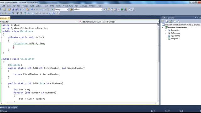Open the Calculator class navigation dropdown
The image size is (201, 113).
tap(77, 22)
